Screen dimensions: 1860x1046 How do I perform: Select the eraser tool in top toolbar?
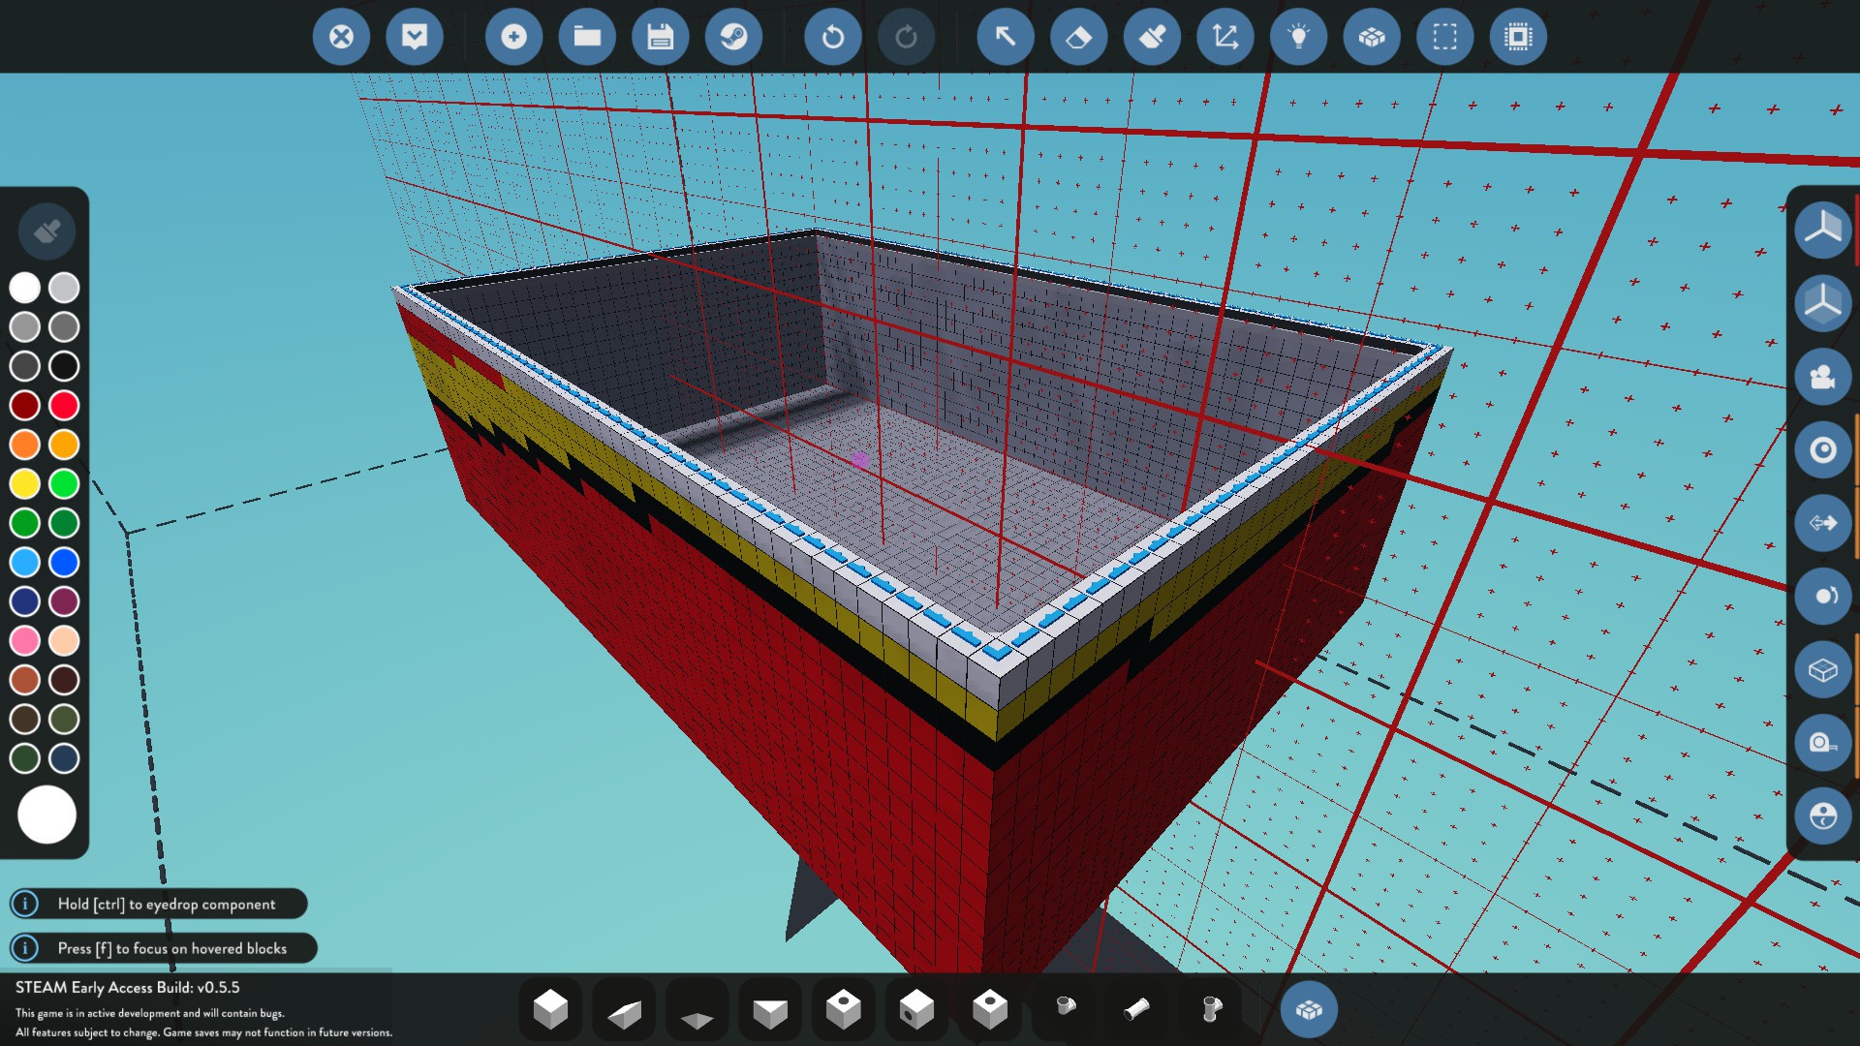pyautogui.click(x=1078, y=38)
